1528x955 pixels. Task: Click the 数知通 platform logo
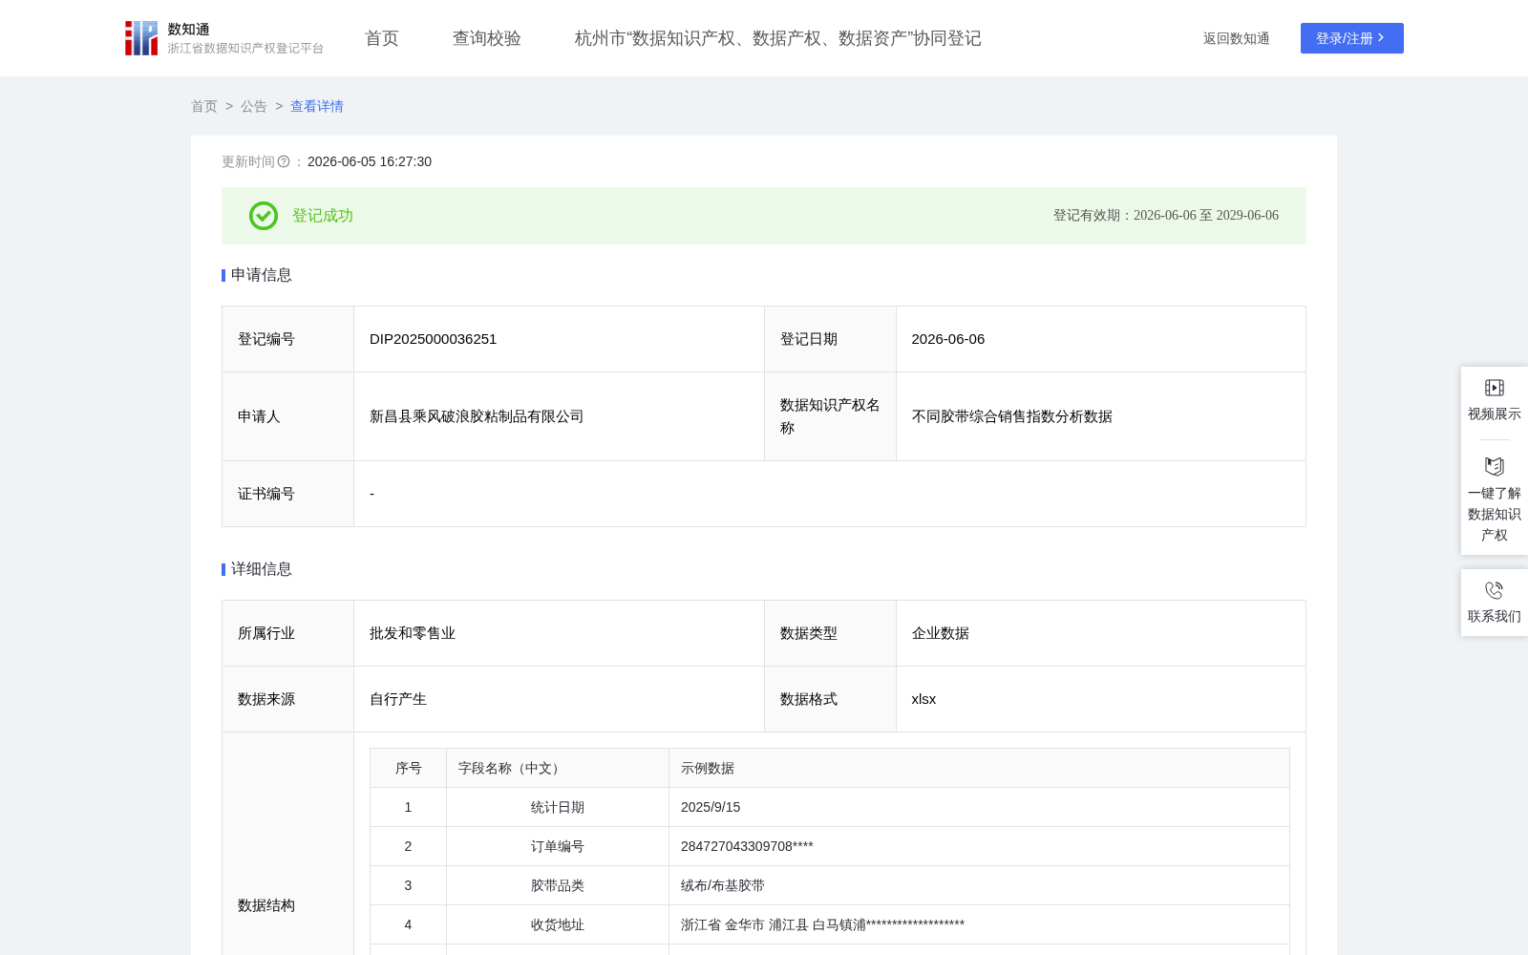point(223,38)
